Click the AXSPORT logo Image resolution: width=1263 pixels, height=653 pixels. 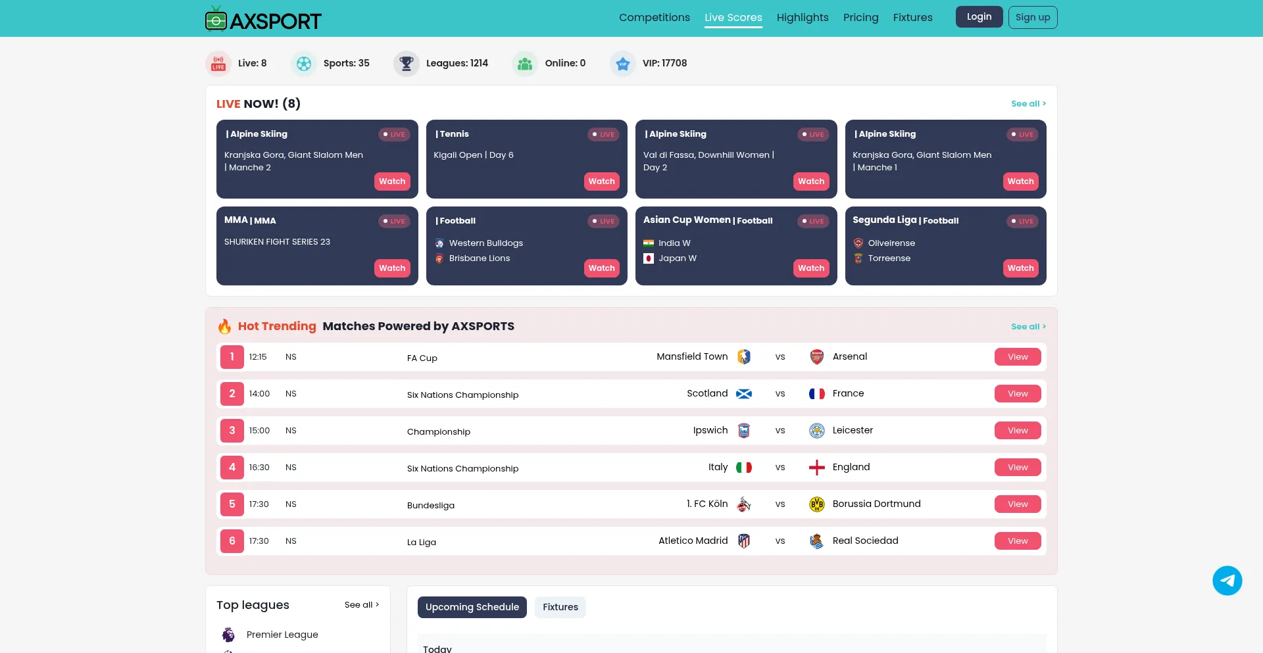[263, 18]
